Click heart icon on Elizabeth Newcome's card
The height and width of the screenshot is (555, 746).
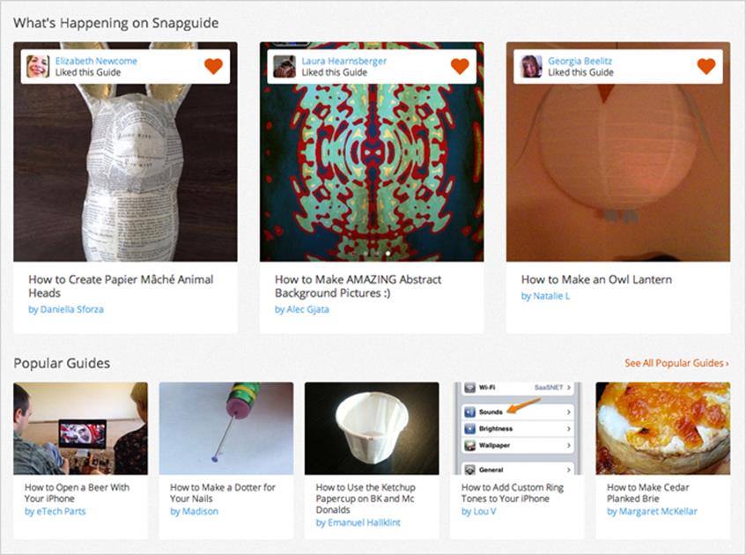(213, 66)
